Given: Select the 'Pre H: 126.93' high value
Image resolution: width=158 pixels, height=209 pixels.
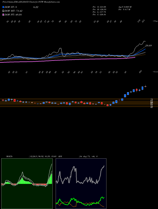Looking at the screenshot, I should 99,9.
